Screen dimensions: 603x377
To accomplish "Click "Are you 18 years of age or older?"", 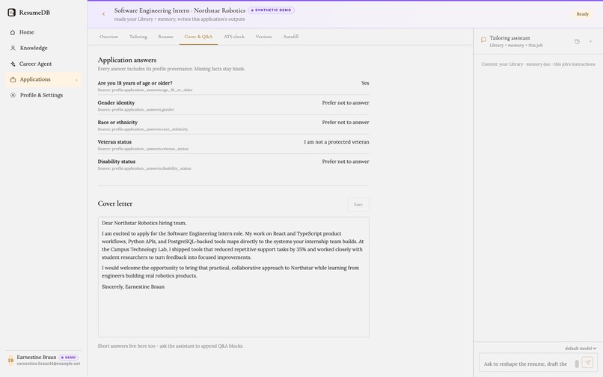I will point(135,83).
